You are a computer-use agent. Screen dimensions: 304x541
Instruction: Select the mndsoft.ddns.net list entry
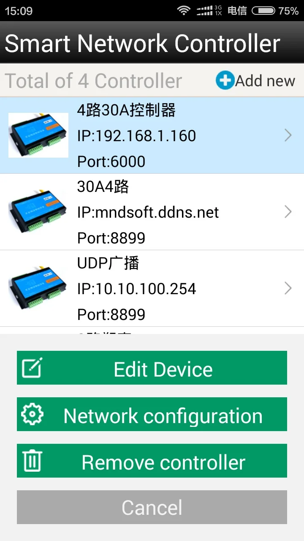click(x=152, y=212)
